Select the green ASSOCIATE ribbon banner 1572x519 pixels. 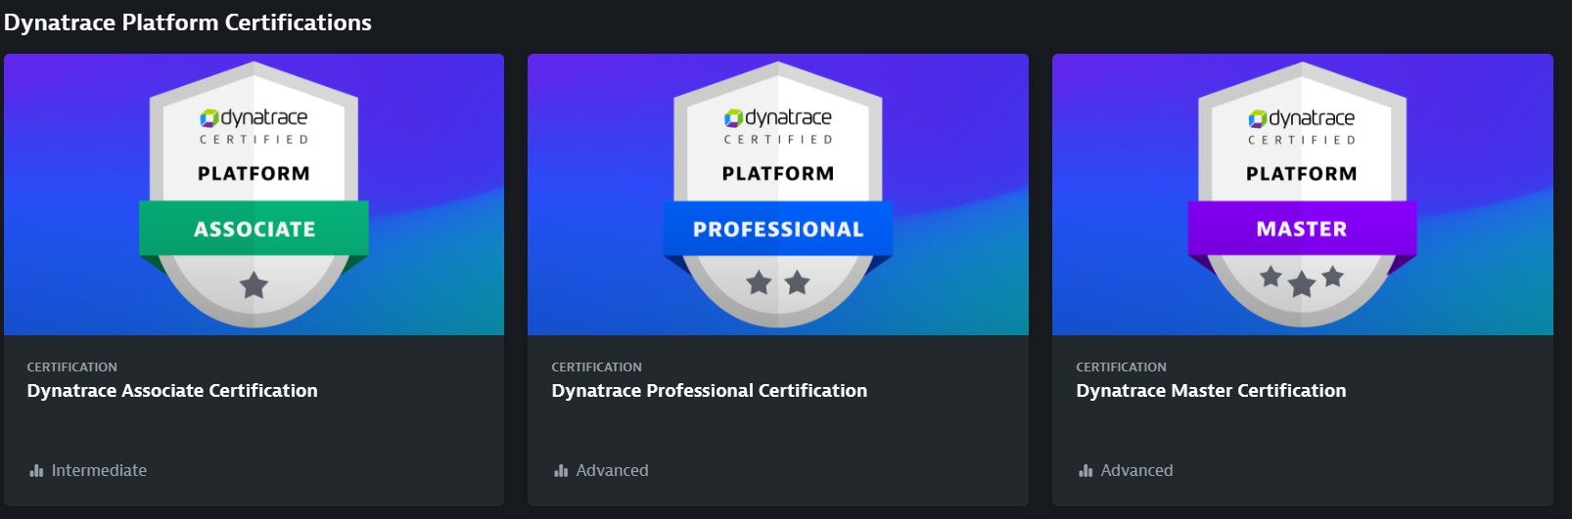(x=254, y=229)
